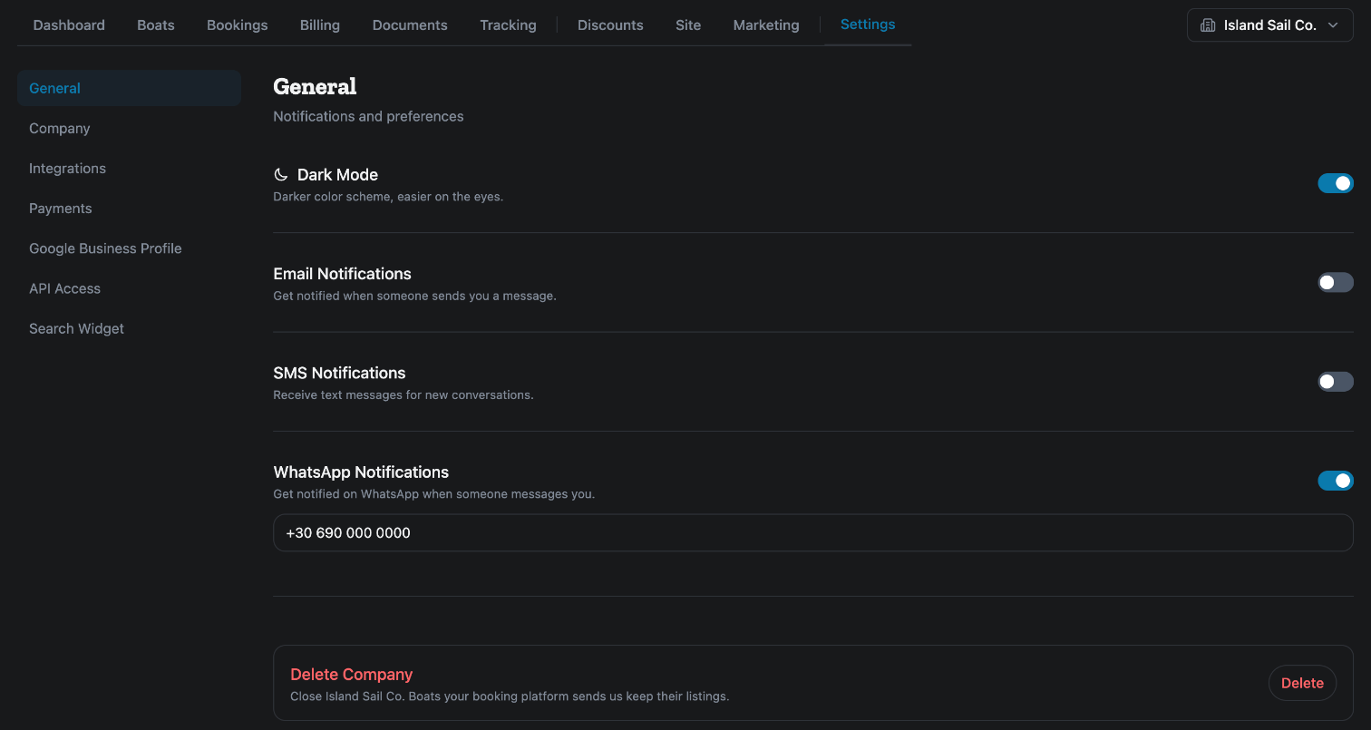Open the Discounts tab

(x=610, y=25)
